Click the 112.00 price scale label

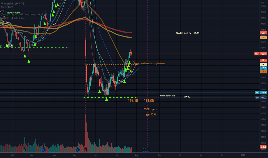[x=264, y=113]
